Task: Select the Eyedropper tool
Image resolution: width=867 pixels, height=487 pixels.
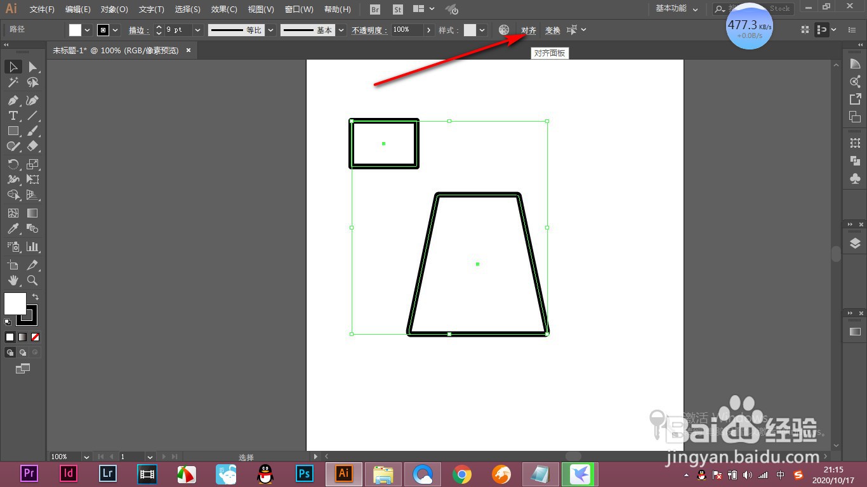Action: pyautogui.click(x=13, y=228)
